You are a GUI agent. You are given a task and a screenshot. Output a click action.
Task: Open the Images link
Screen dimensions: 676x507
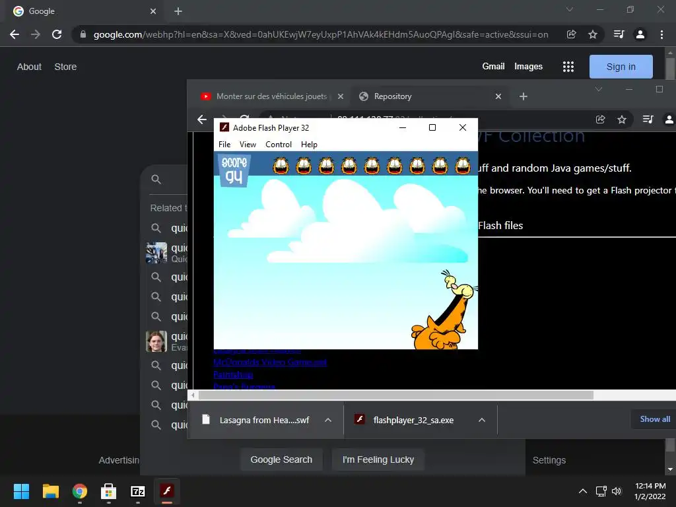[528, 67]
